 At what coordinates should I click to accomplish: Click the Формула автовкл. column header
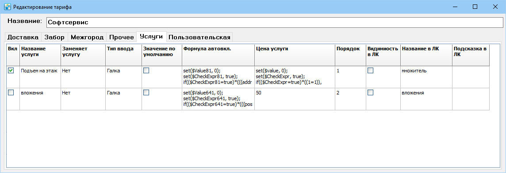218,55
